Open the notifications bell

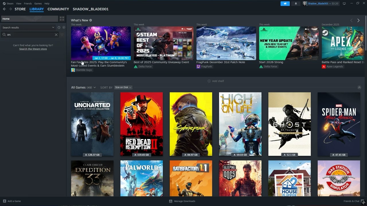click(x=296, y=3)
